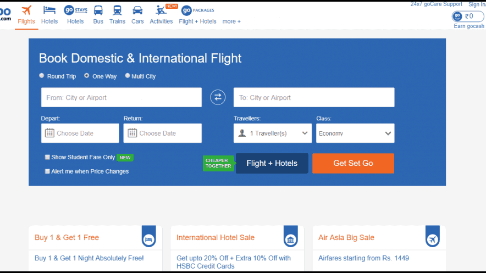
Task: Click the Sign In link
Action: pyautogui.click(x=477, y=4)
